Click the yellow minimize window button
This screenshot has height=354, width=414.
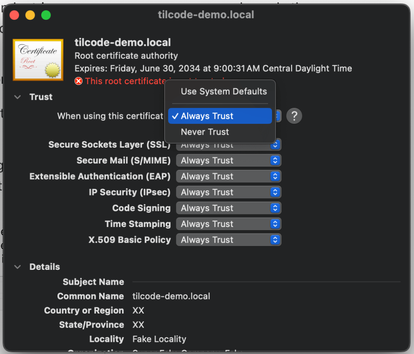(30, 15)
